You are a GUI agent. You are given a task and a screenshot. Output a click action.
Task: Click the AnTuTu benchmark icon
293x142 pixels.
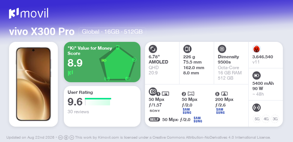(x=257, y=49)
